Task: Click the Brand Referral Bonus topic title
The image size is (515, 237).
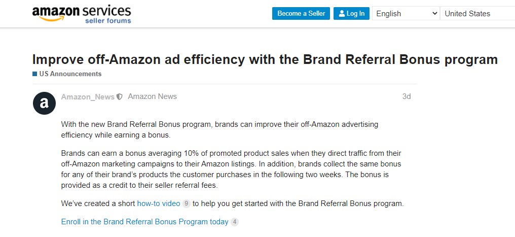Action: [x=265, y=59]
